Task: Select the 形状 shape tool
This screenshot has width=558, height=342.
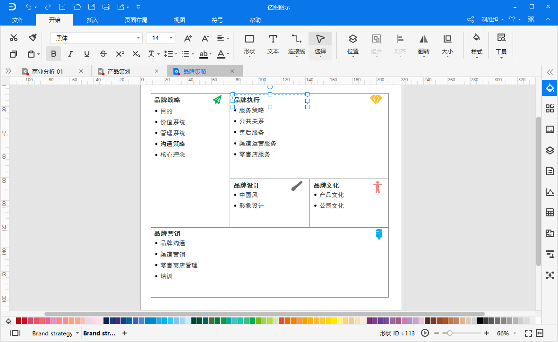Action: click(249, 45)
